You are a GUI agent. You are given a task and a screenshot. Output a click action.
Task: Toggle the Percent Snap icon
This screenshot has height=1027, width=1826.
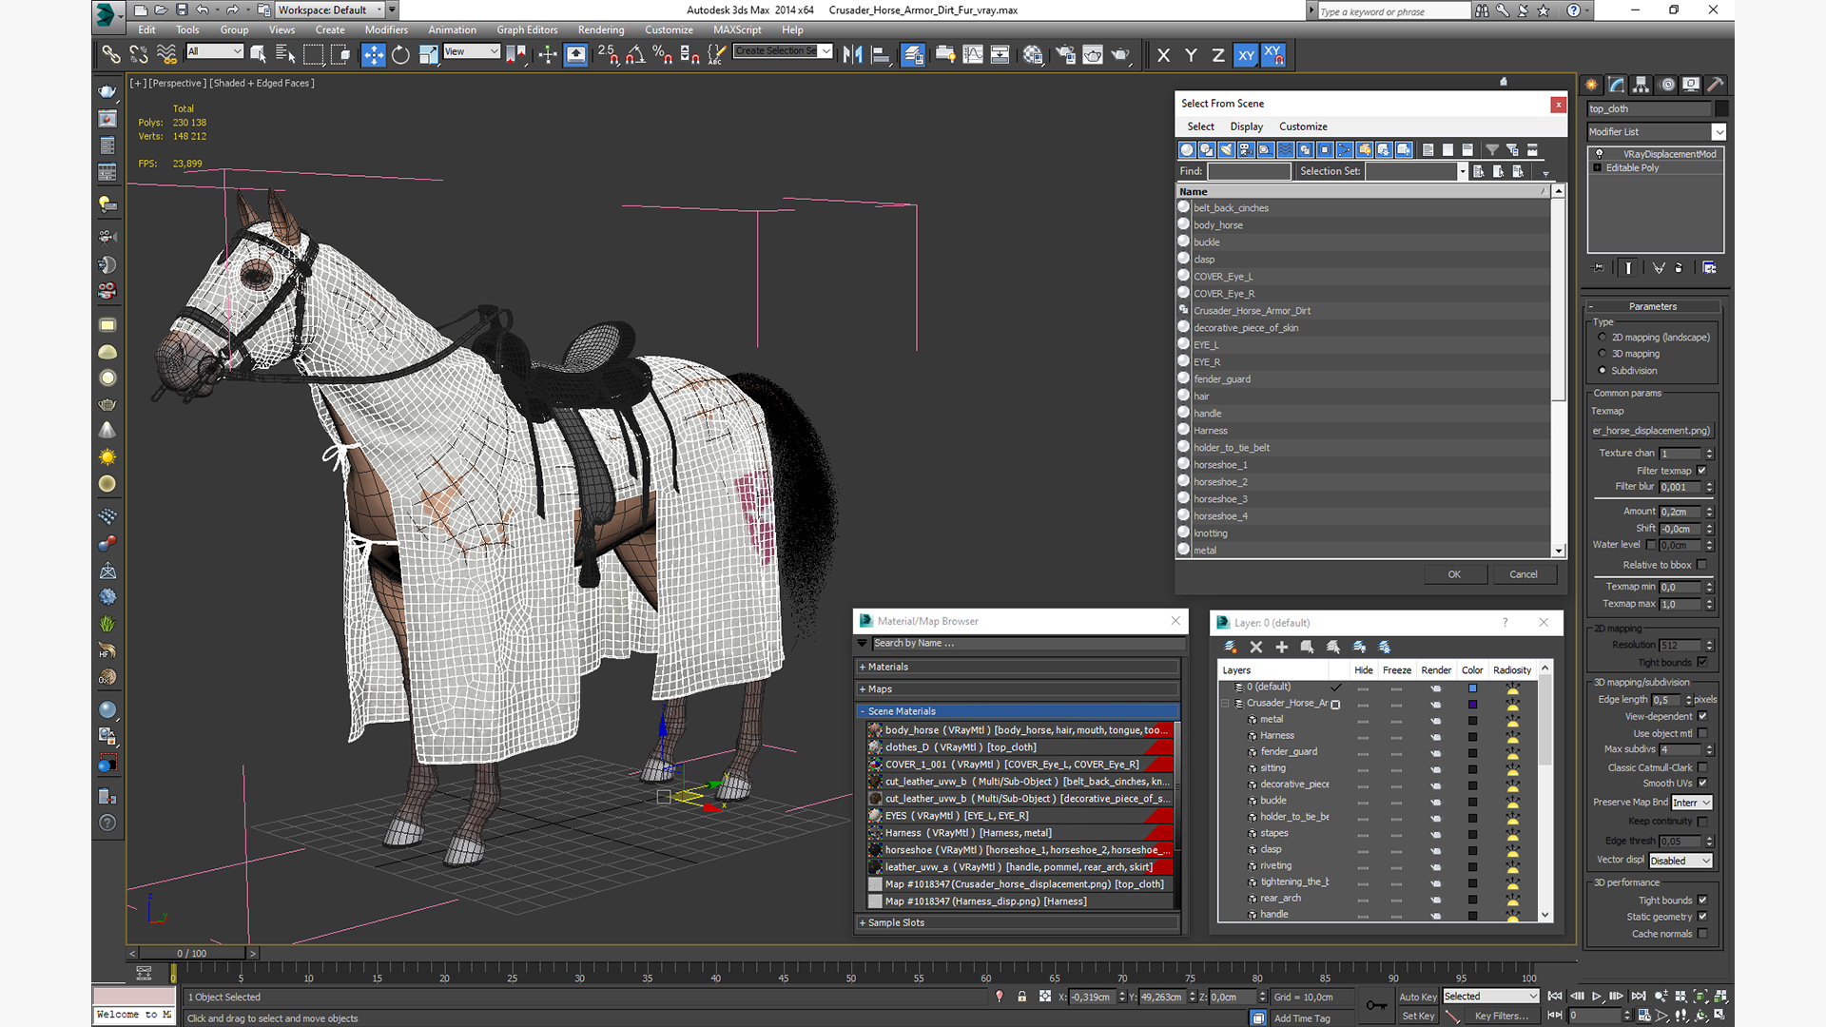tap(663, 55)
